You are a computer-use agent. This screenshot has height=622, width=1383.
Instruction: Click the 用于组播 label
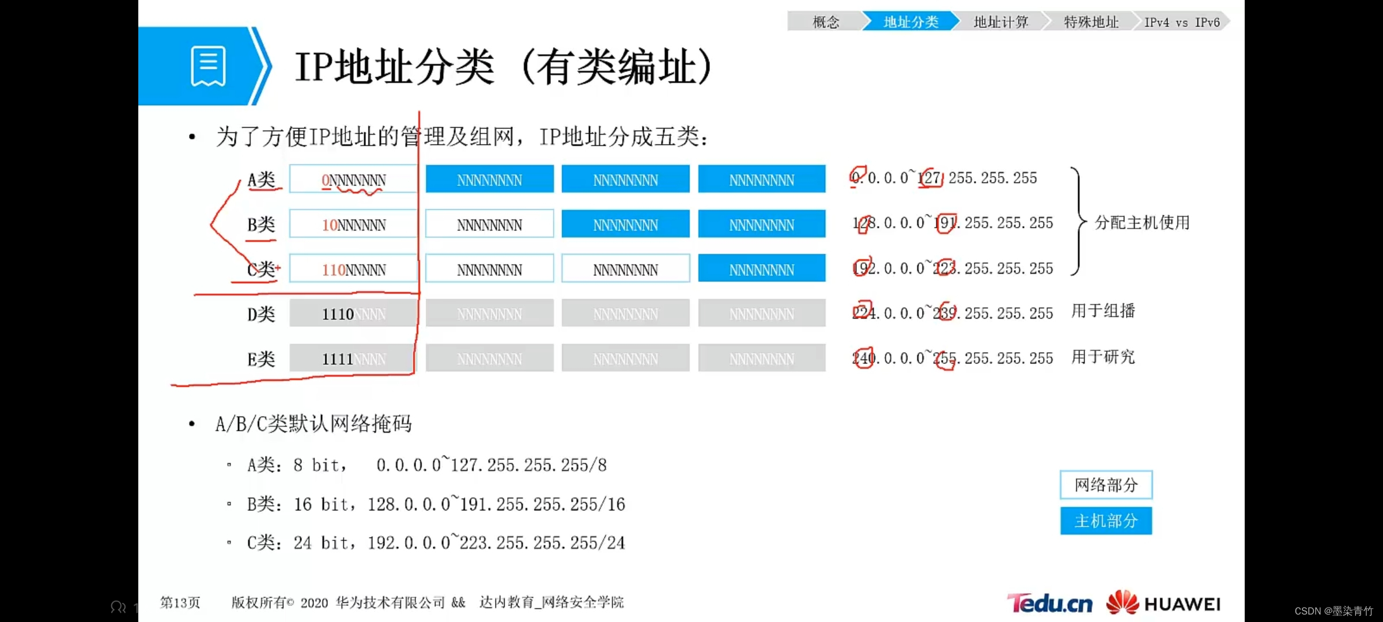1103,311
